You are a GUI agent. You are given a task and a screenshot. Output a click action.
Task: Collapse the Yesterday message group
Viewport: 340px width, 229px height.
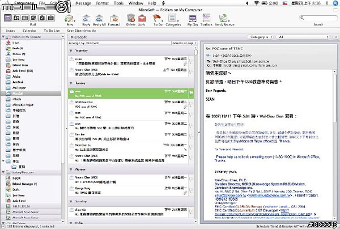[x=71, y=51]
